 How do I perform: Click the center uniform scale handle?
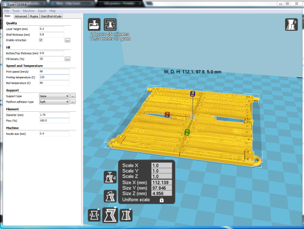click(x=193, y=117)
